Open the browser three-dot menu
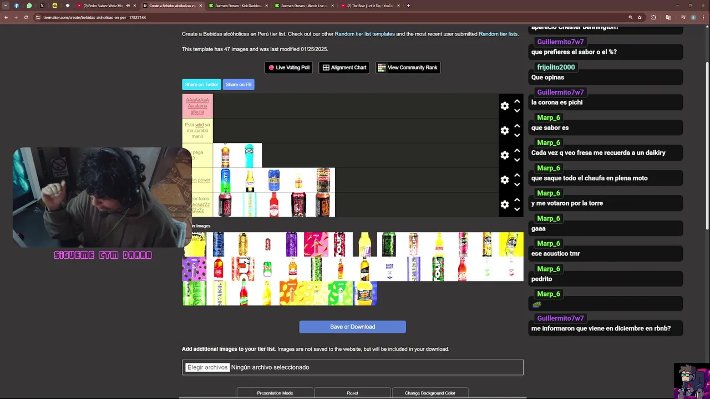Image resolution: width=710 pixels, height=399 pixels. [x=703, y=17]
